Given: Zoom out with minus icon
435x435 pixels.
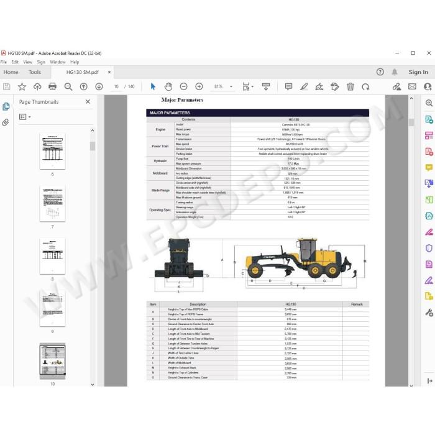Looking at the screenshot, I should tap(184, 87).
